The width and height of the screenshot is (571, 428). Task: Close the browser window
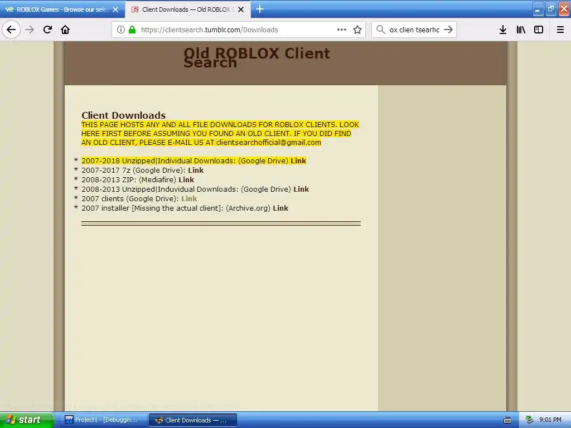[x=564, y=9]
